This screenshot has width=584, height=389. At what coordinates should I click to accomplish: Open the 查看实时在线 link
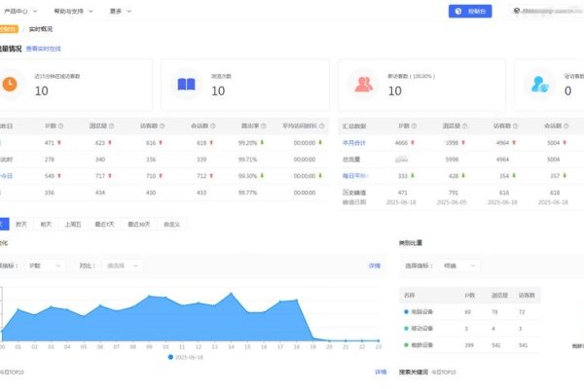[x=43, y=49]
